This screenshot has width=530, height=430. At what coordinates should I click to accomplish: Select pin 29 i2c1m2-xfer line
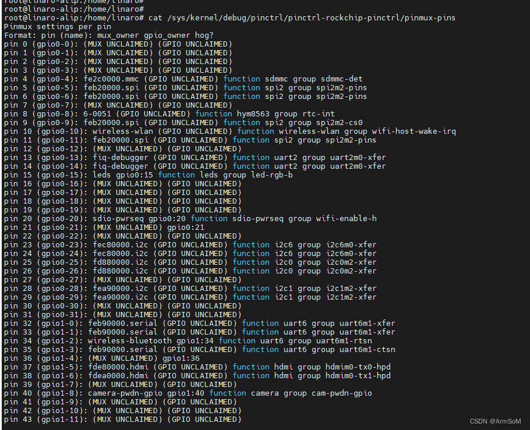click(x=190, y=297)
